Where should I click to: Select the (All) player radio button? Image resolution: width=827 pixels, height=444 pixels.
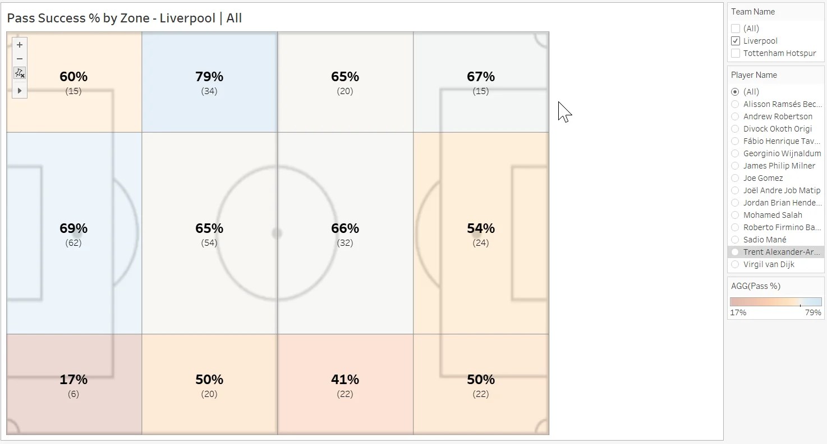[x=735, y=91]
